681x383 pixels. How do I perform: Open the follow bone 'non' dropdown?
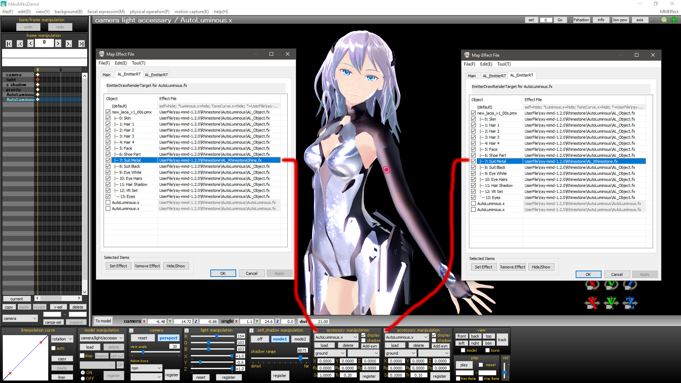[146, 368]
